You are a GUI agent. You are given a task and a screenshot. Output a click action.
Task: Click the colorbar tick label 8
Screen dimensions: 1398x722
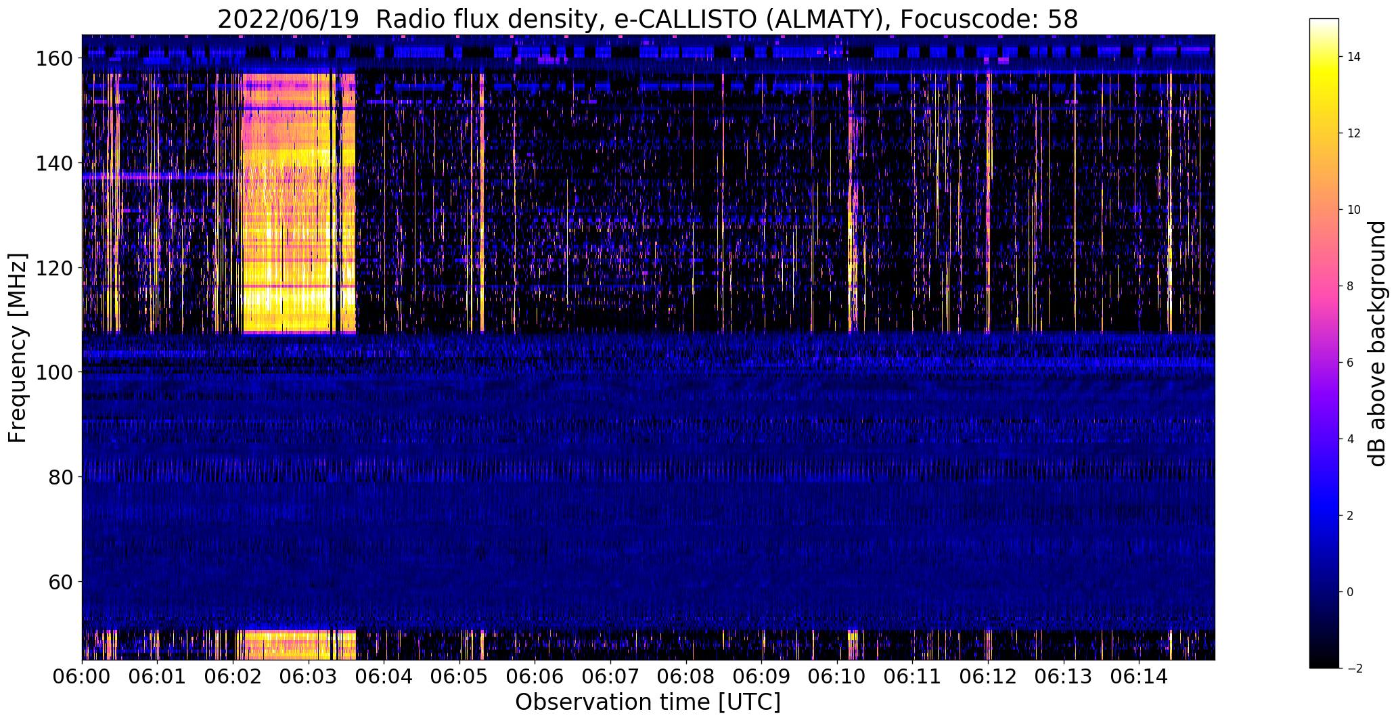(1351, 286)
